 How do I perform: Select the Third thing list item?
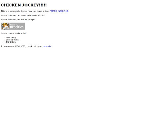pos(11,42)
